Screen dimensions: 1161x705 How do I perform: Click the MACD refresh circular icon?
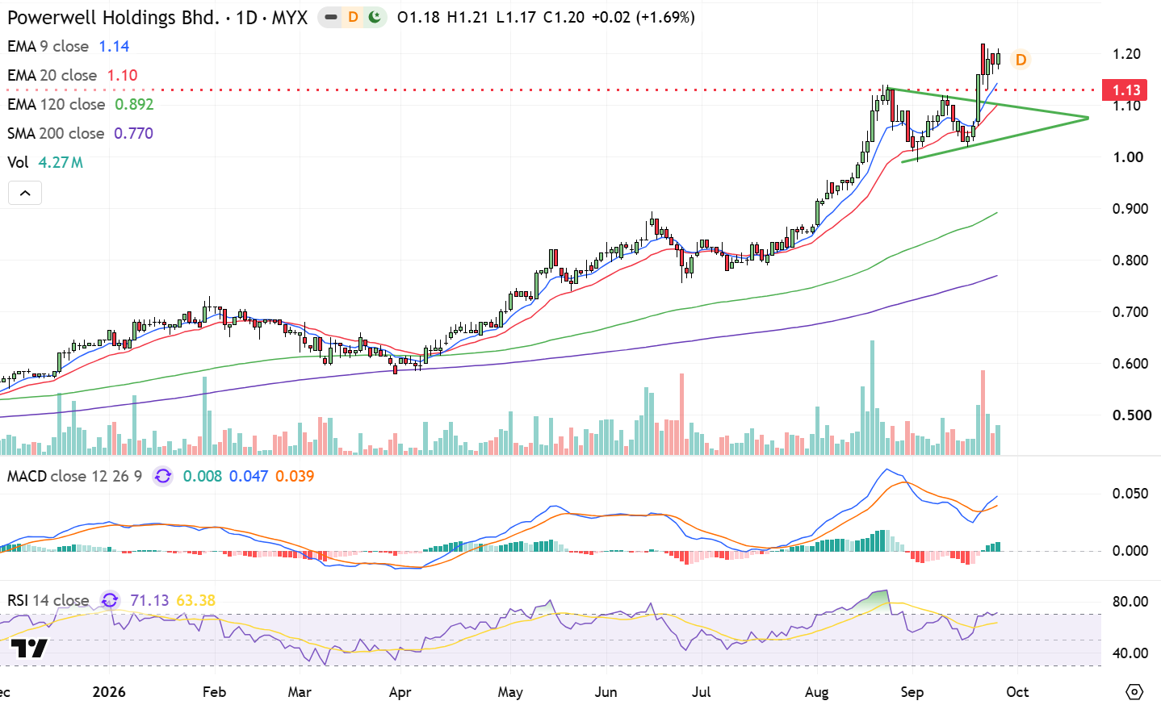pos(162,476)
